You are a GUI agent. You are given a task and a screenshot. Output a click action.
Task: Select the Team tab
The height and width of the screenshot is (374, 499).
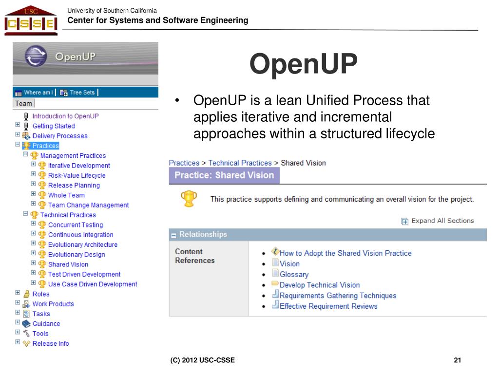tap(23, 103)
